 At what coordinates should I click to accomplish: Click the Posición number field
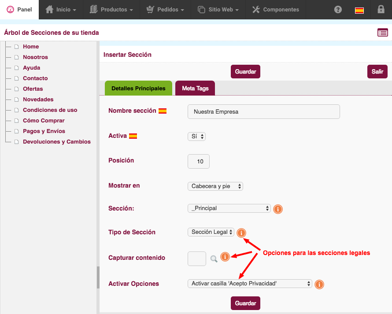click(x=199, y=161)
